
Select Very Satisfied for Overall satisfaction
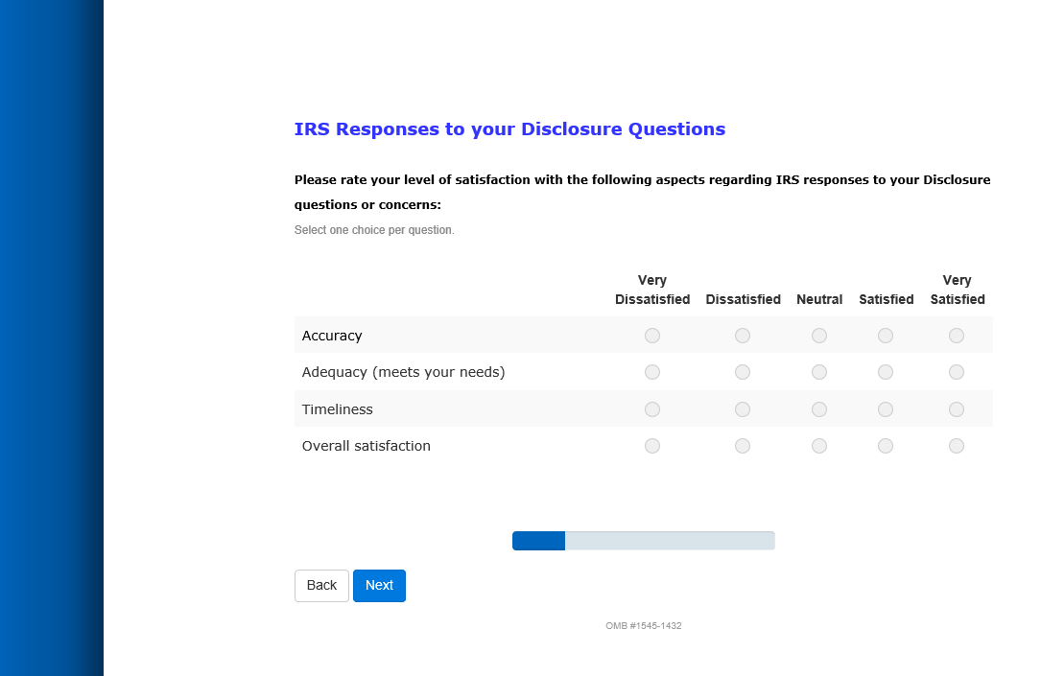[957, 446]
